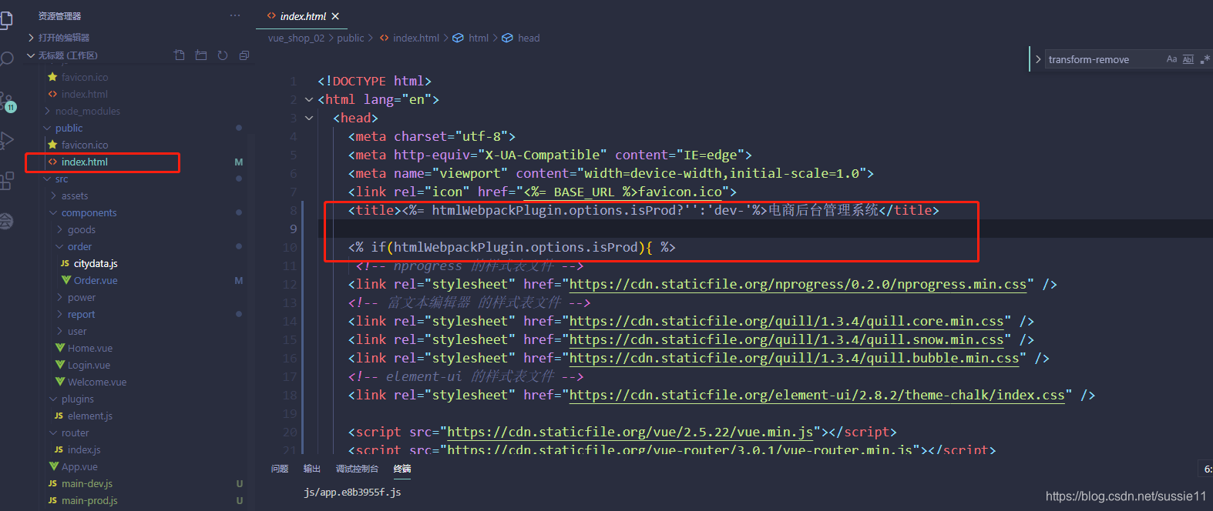The height and width of the screenshot is (511, 1213).
Task: Close the index.html editor tab
Action: (x=335, y=16)
